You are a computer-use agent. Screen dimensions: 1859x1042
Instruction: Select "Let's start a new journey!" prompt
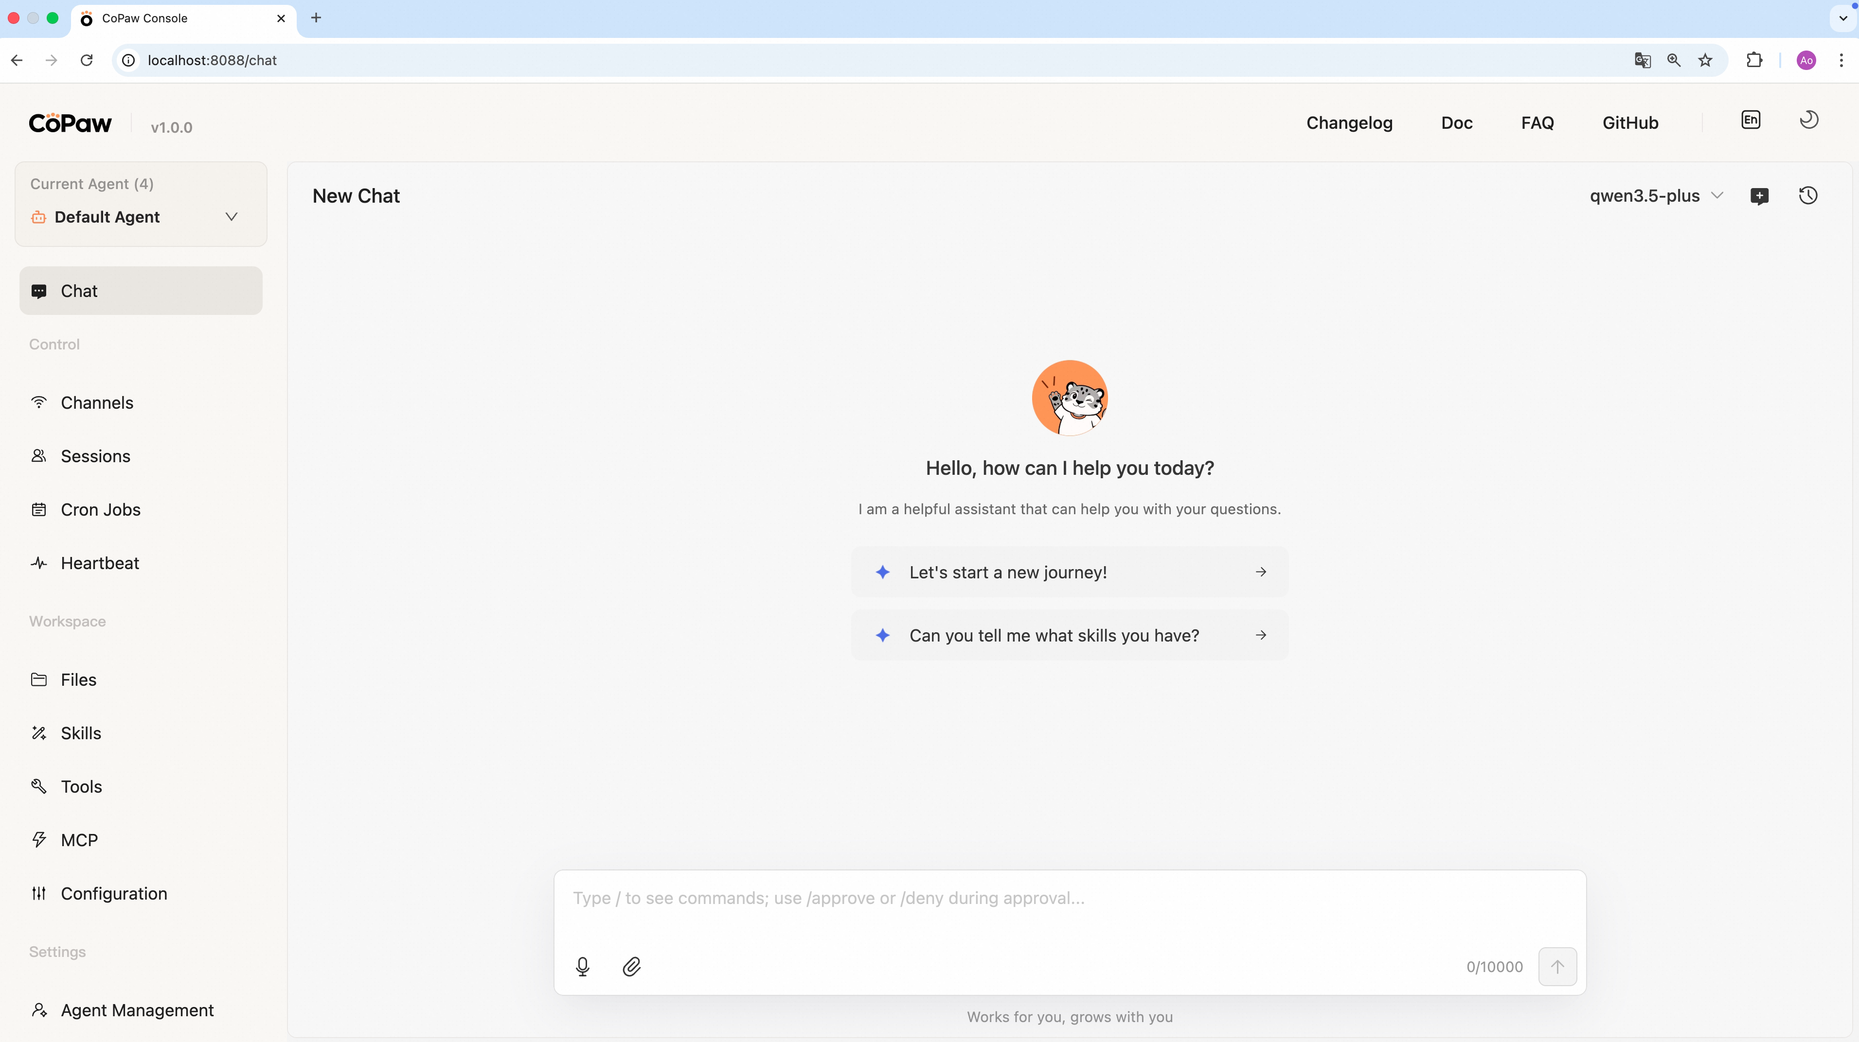[1070, 573]
